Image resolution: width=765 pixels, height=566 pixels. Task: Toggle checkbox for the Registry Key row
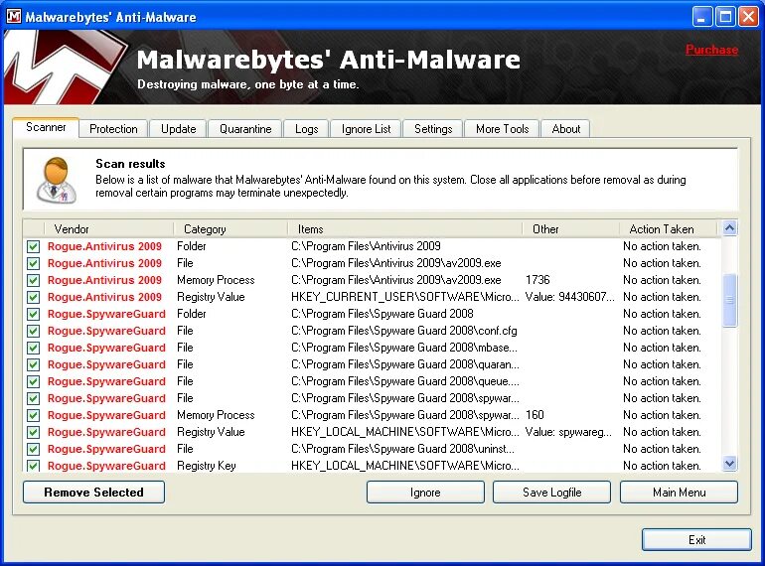tap(33, 466)
